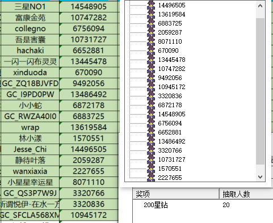
Task: Click the avatar icon beside 8071110
Action: 151,41
